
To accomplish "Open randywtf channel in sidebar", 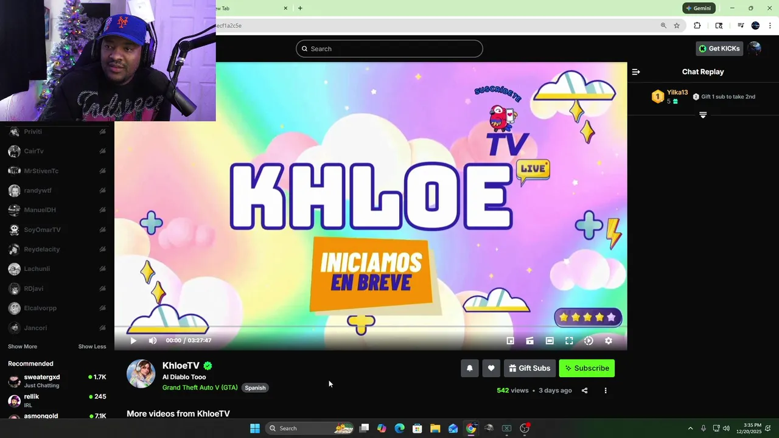I will [x=57, y=190].
